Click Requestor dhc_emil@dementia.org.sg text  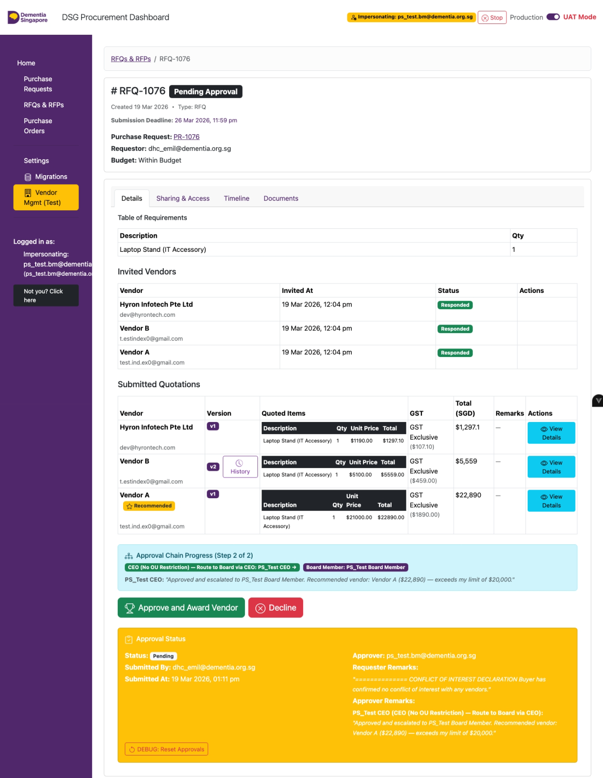(x=171, y=149)
